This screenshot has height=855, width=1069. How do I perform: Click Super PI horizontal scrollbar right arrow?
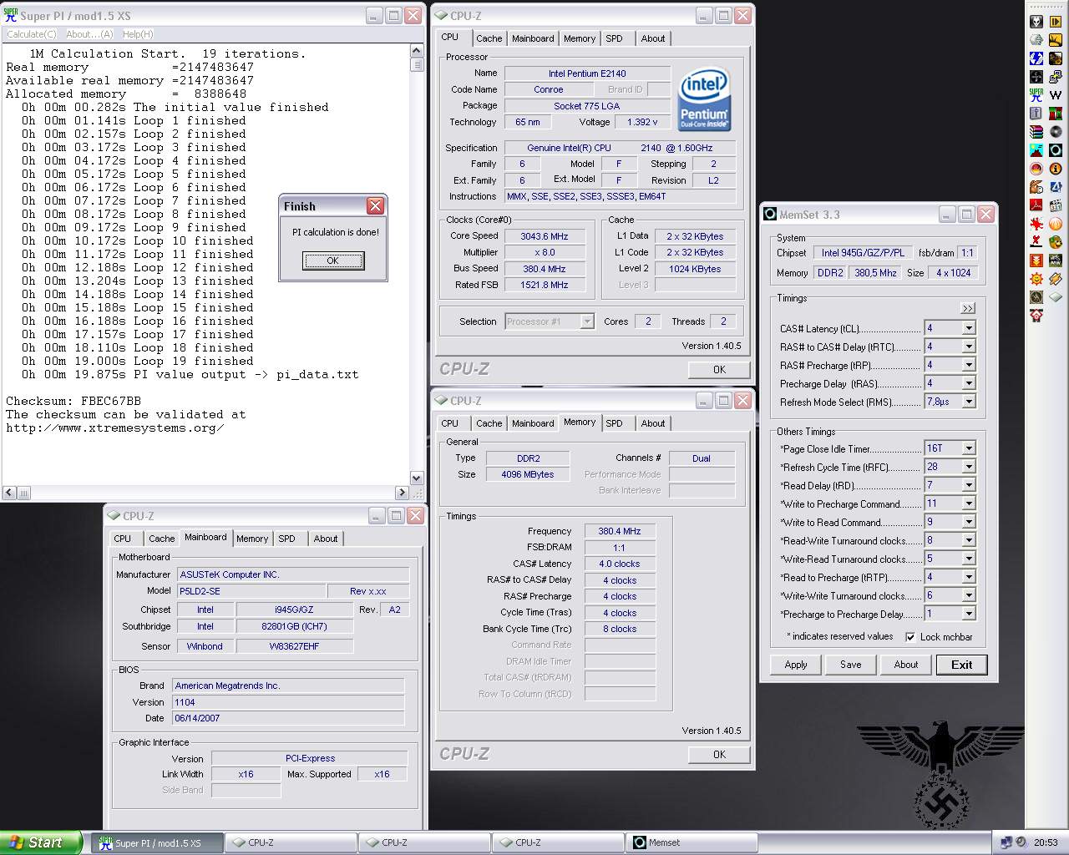click(x=403, y=493)
